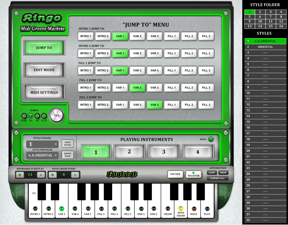Click the tempo knob showing 162
The width and height of the screenshot is (288, 225).
pos(57,115)
